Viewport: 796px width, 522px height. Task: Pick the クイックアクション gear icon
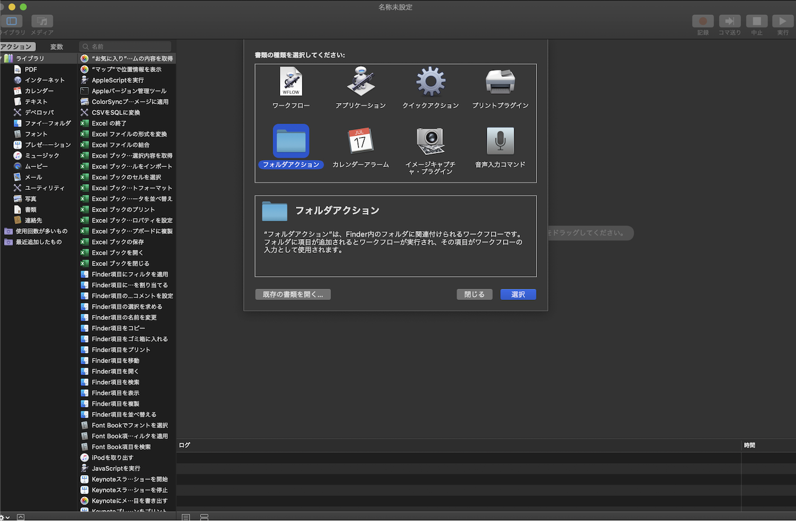pyautogui.click(x=430, y=82)
